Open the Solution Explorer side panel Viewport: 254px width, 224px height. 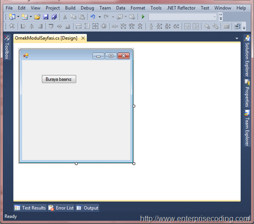pos(247,56)
